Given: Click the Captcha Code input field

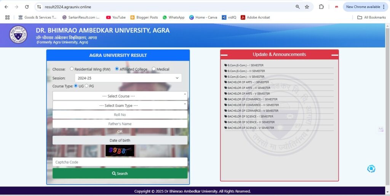Looking at the screenshot, I should (120, 162).
